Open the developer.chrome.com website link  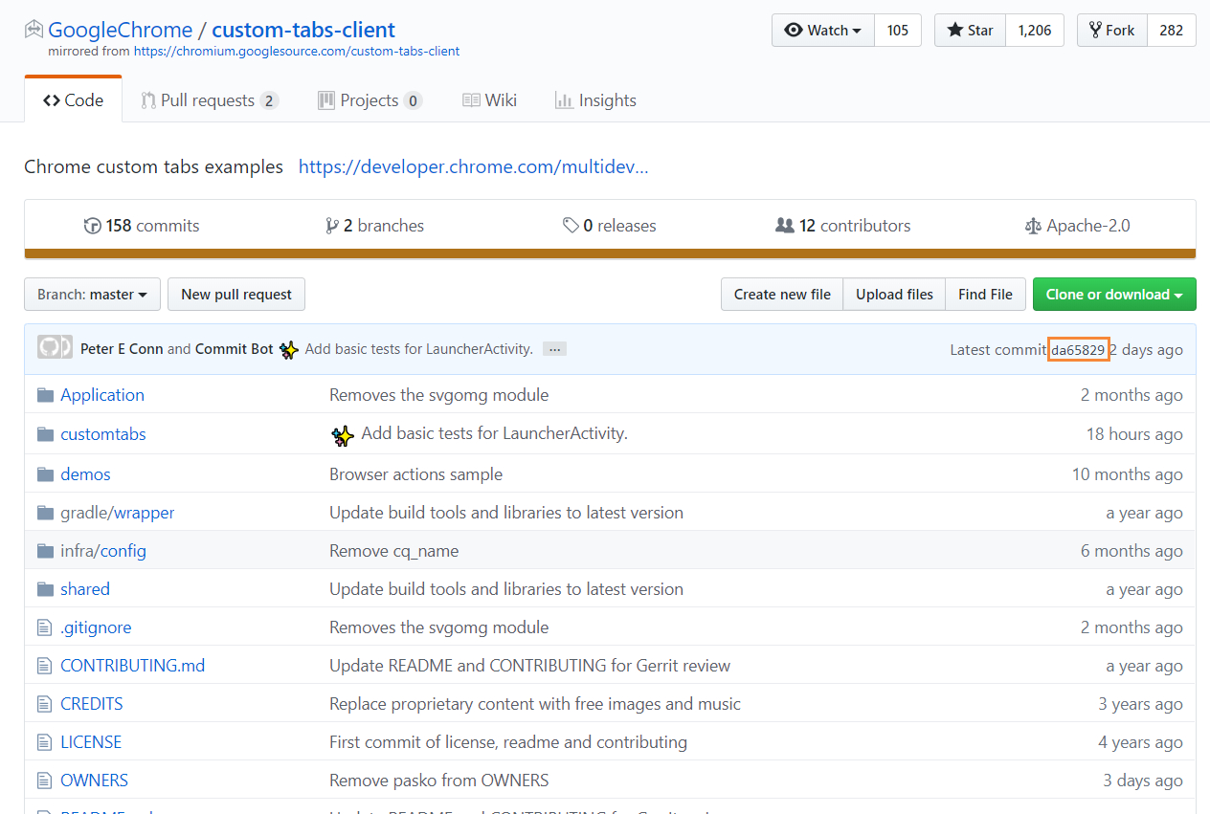(x=474, y=166)
